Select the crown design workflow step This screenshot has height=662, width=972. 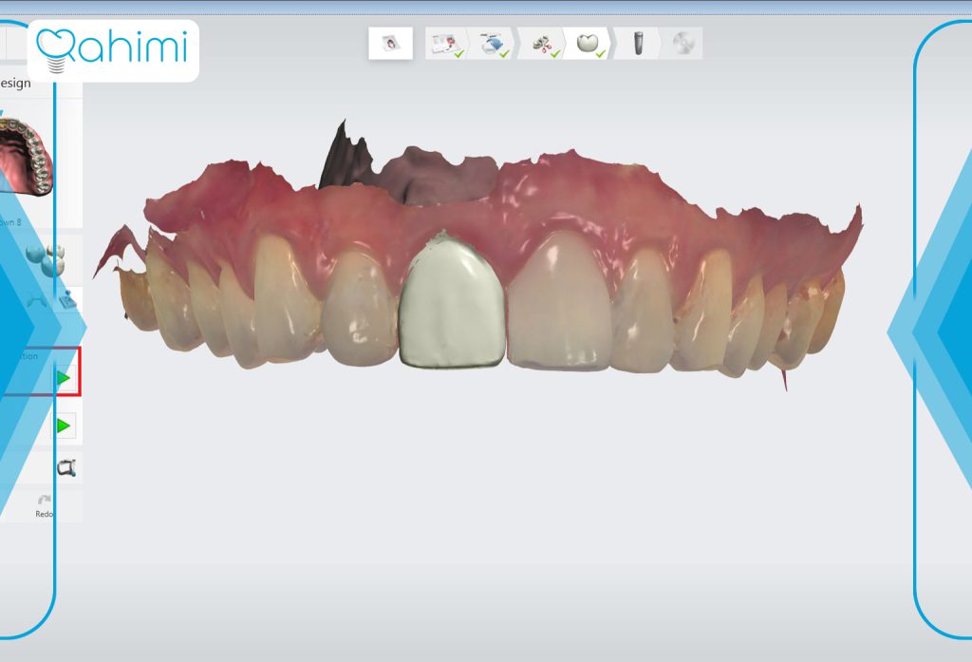point(589,44)
